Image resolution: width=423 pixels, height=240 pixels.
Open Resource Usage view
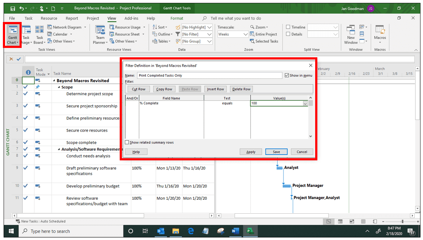[127, 27]
